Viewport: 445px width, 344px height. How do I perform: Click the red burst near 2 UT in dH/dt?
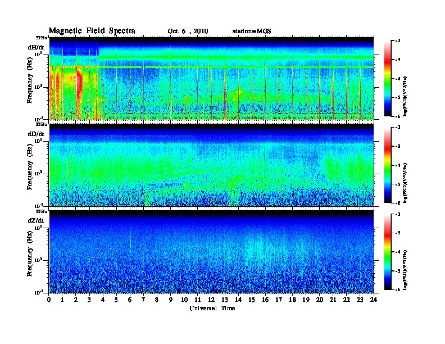click(x=79, y=84)
